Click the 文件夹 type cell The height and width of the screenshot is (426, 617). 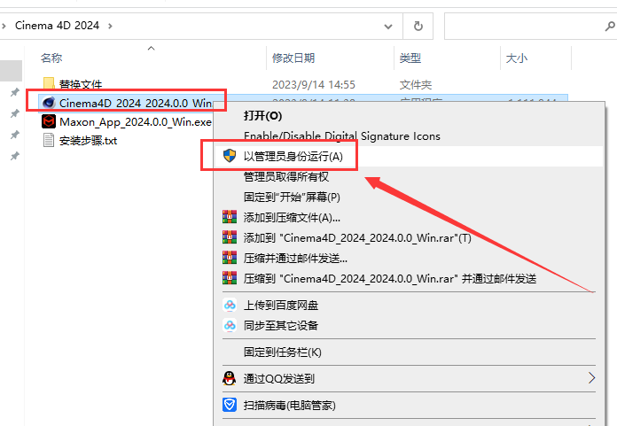click(416, 84)
